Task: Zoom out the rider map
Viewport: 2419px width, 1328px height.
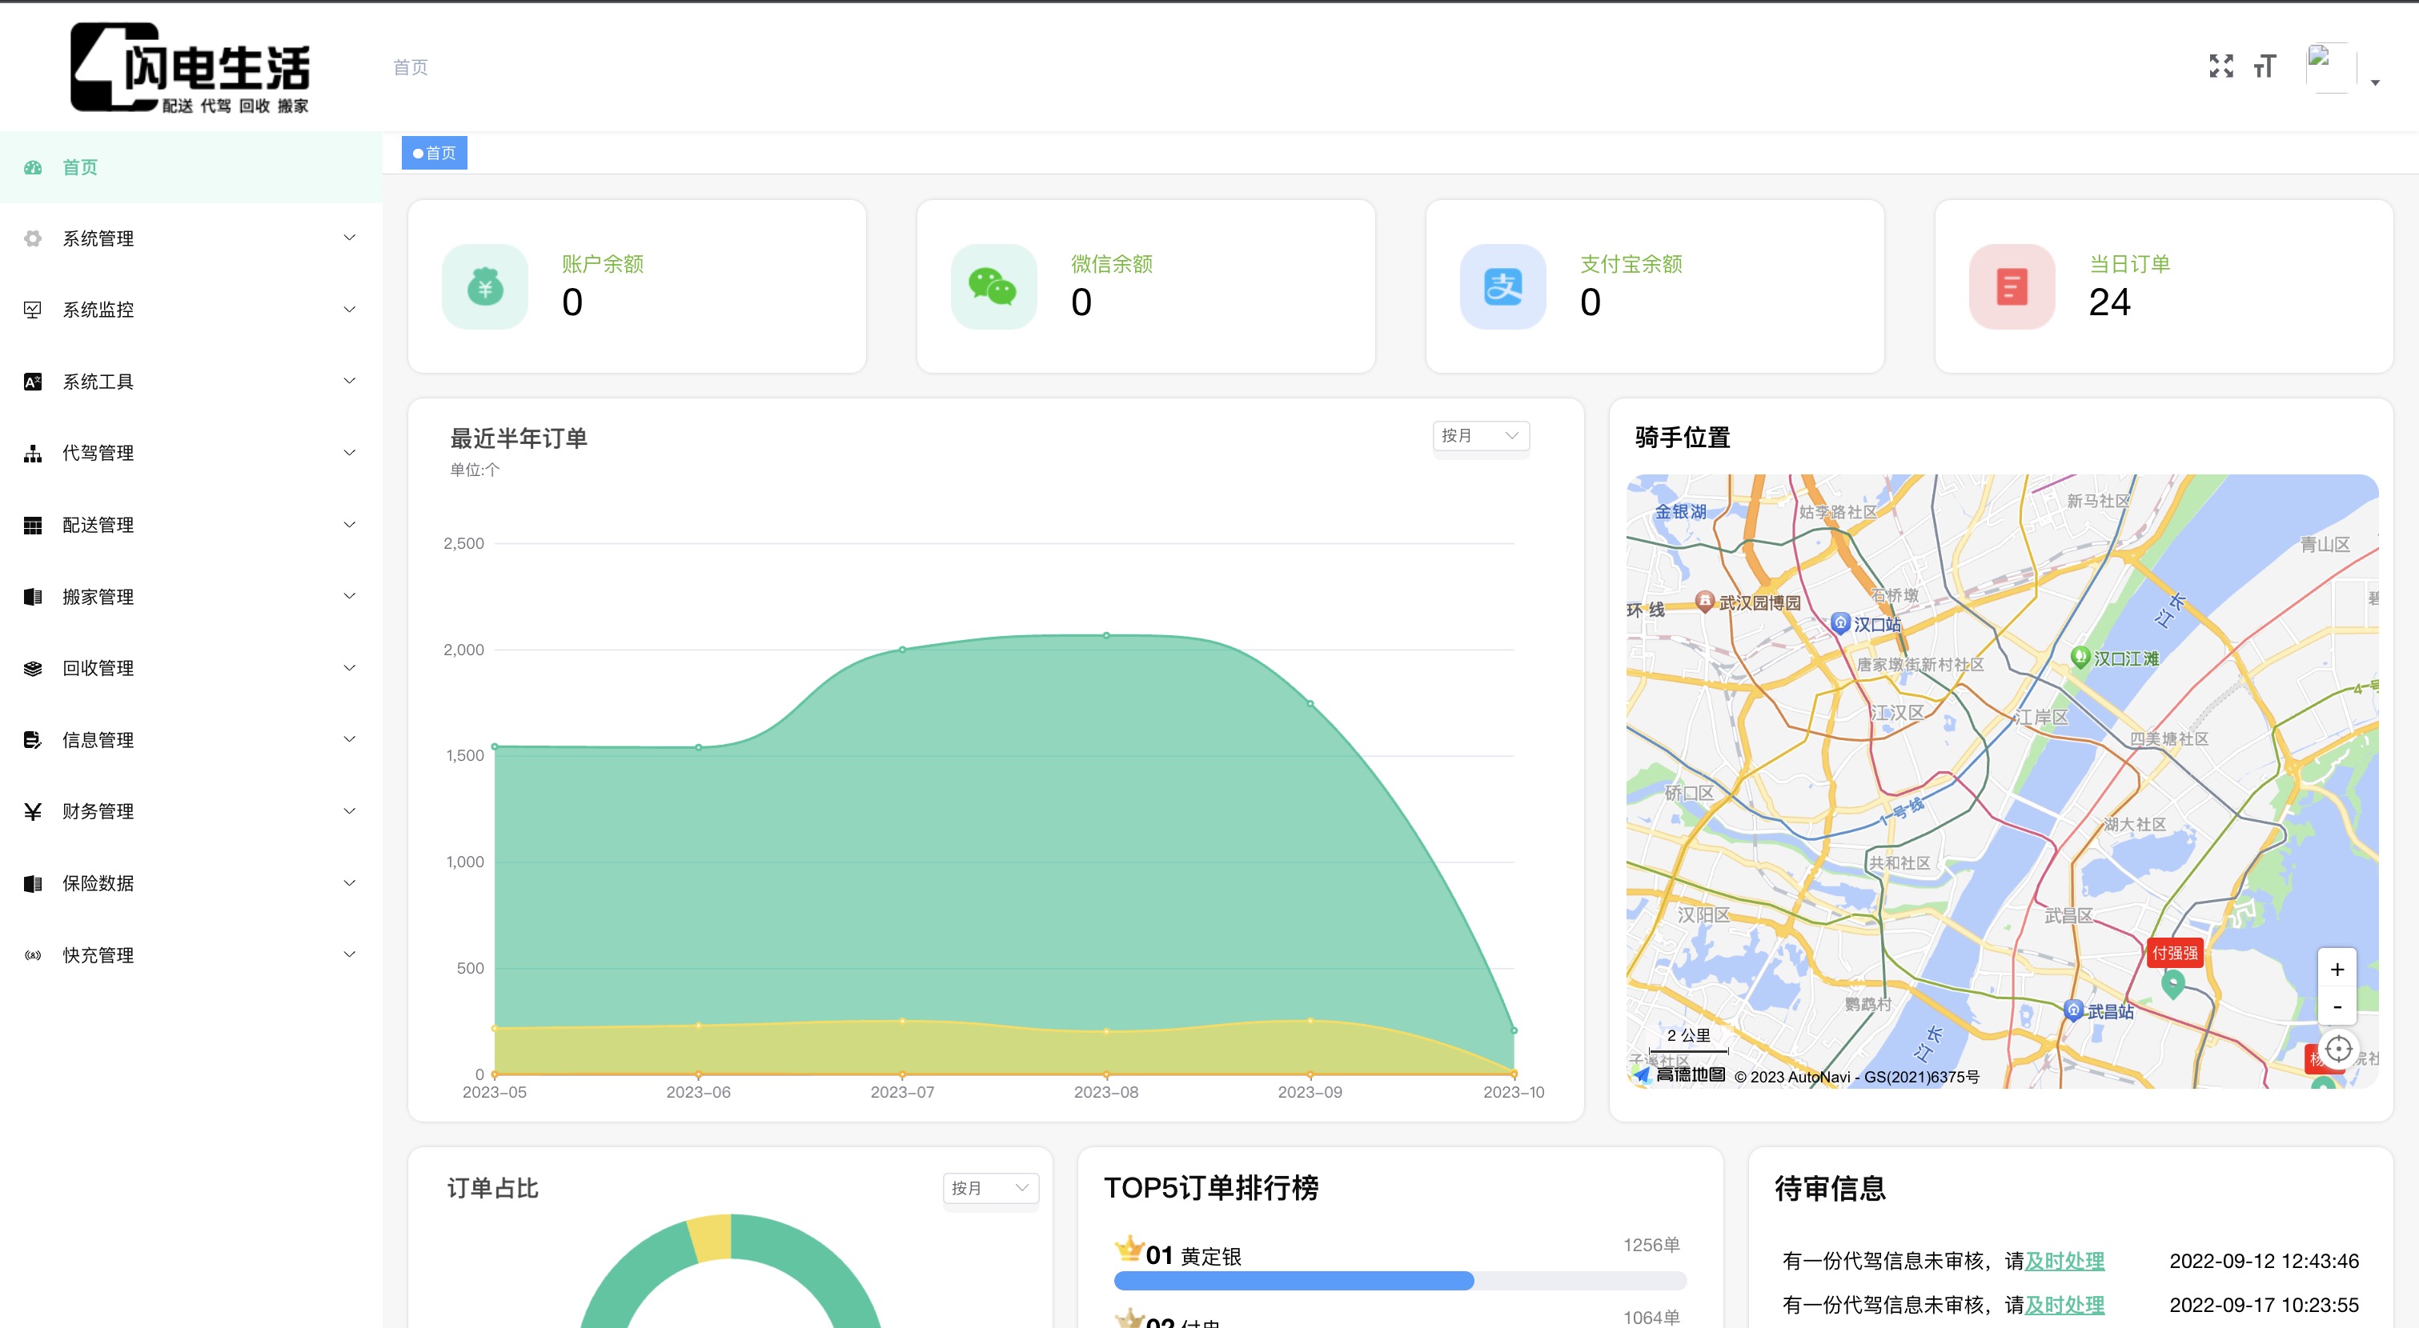Action: 2337,1006
